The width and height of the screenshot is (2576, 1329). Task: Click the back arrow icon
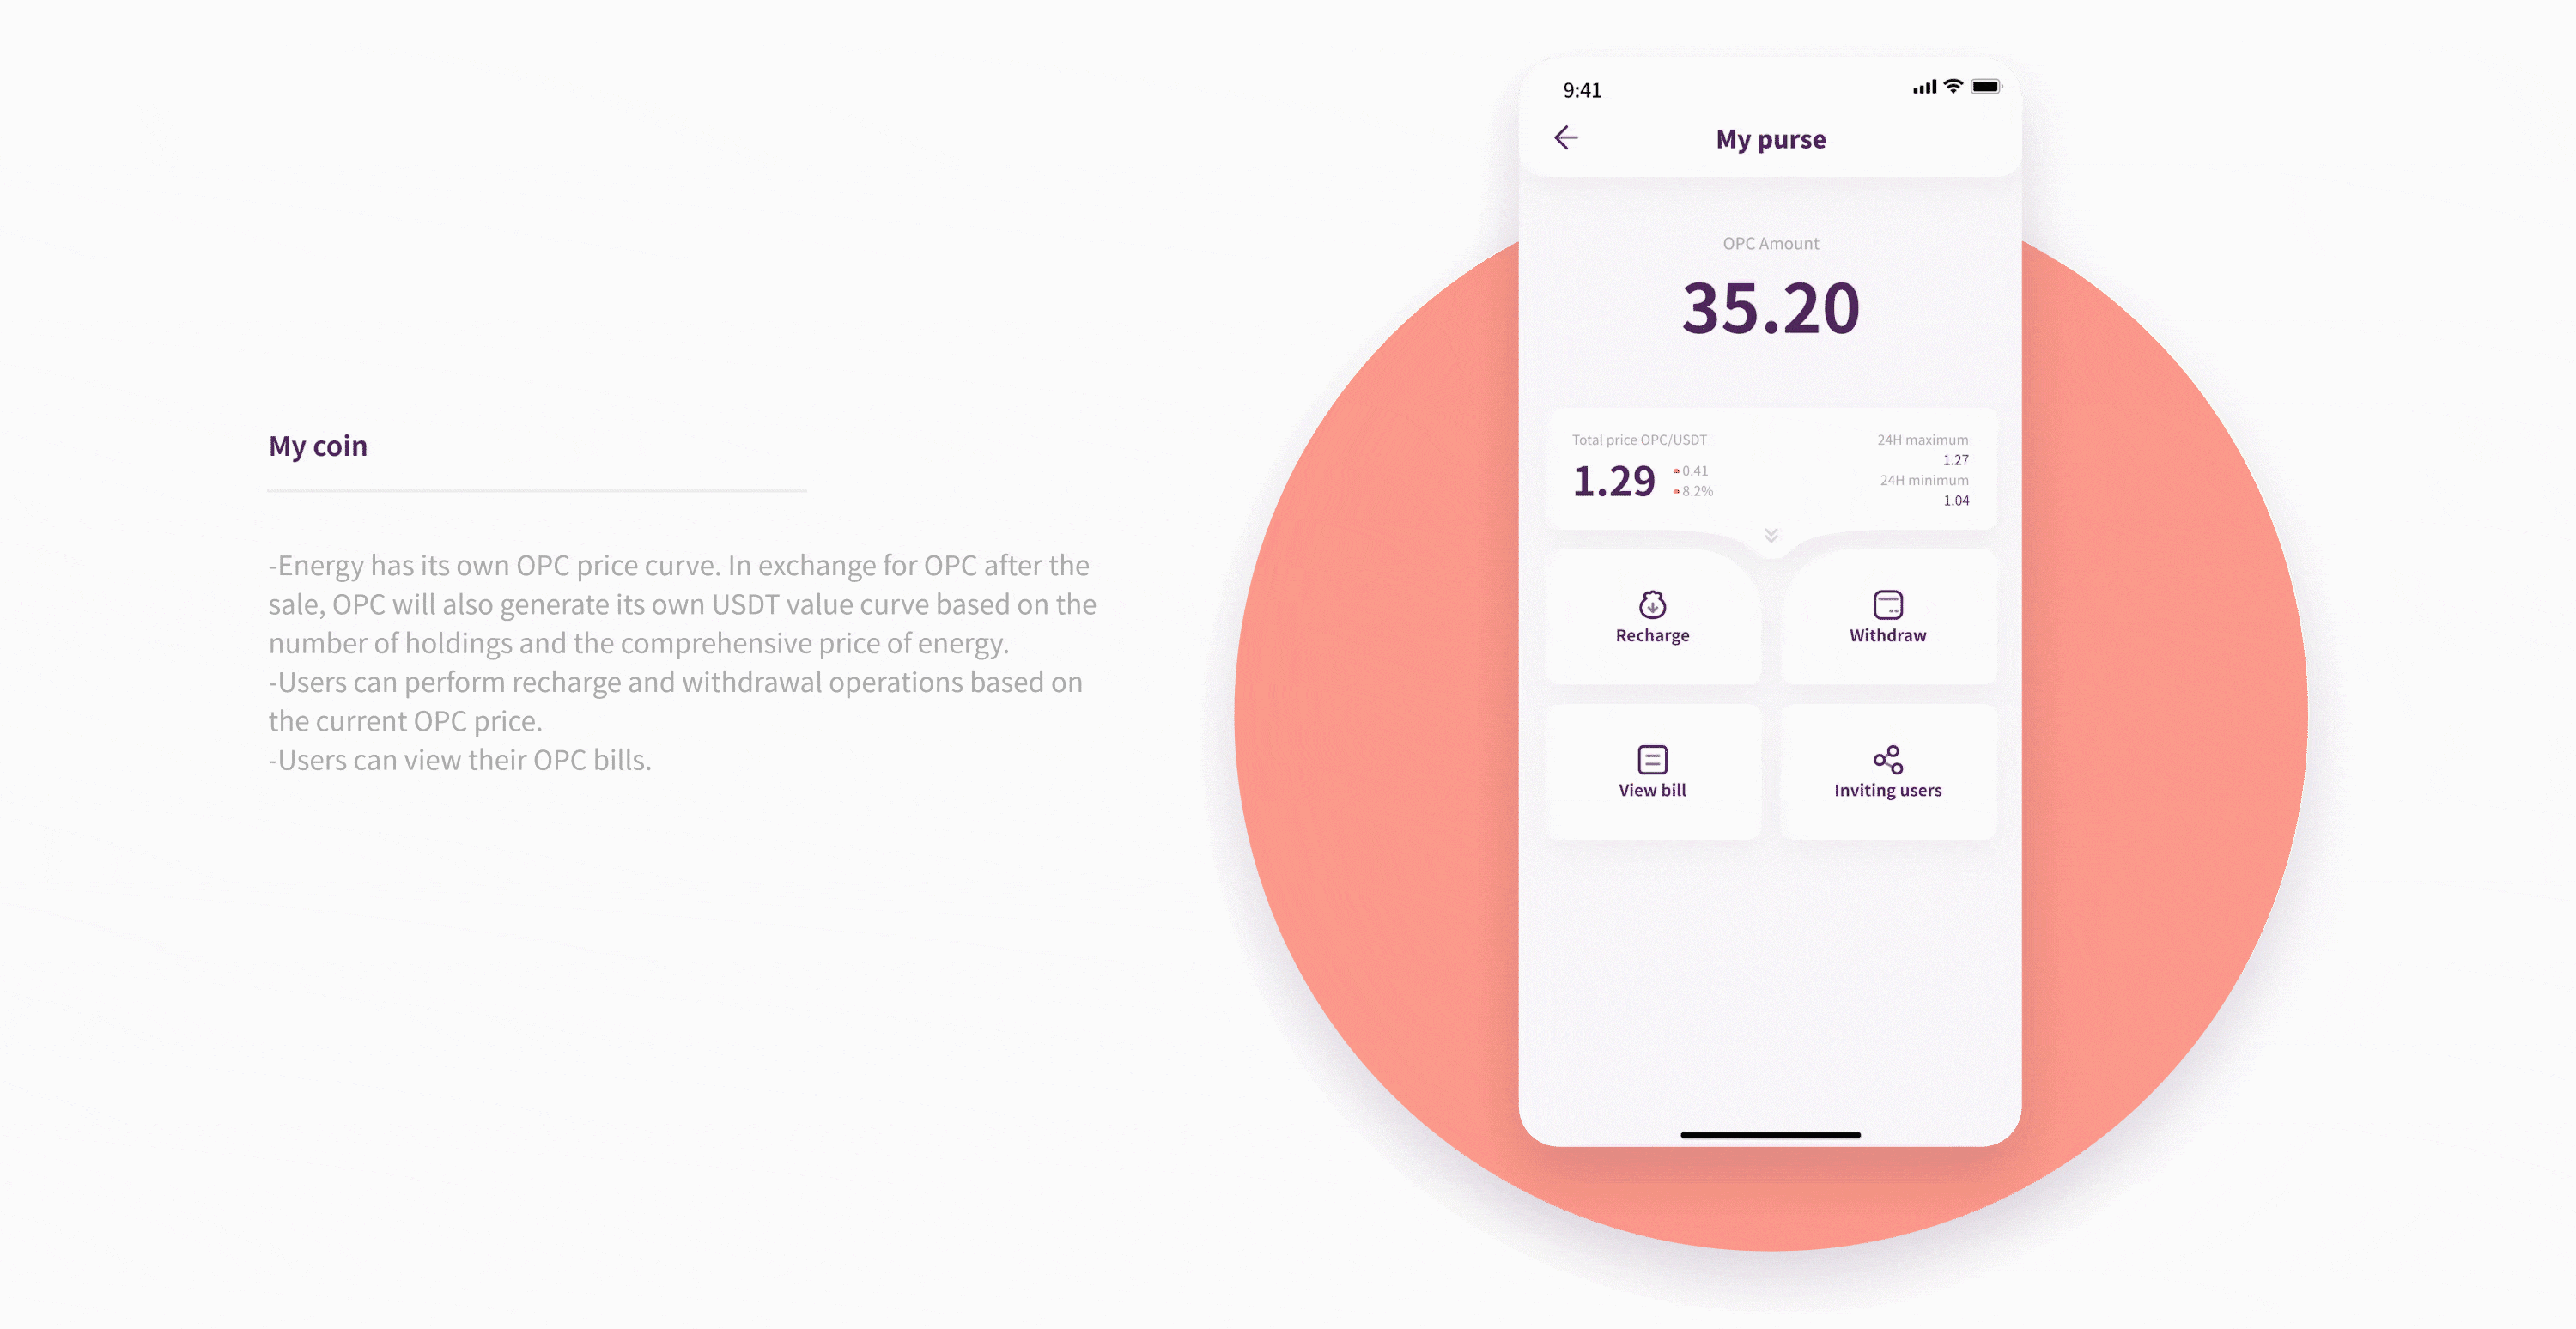click(1563, 137)
